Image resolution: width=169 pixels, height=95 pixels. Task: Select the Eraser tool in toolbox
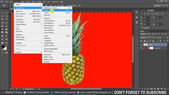pos(2,29)
